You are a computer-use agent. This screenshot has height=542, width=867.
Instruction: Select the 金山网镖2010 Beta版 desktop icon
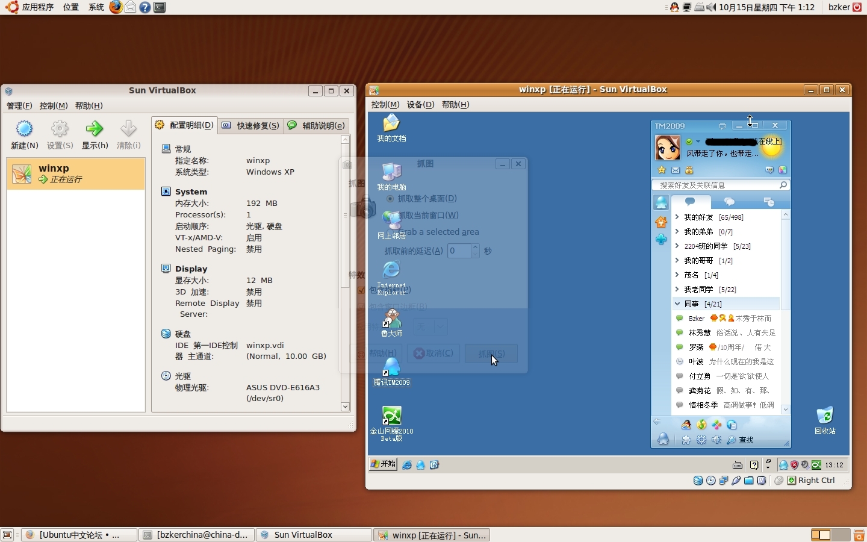click(391, 424)
